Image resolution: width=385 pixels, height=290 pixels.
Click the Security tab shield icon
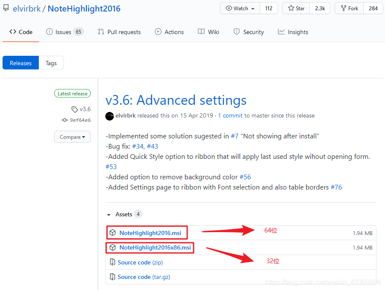(237, 32)
